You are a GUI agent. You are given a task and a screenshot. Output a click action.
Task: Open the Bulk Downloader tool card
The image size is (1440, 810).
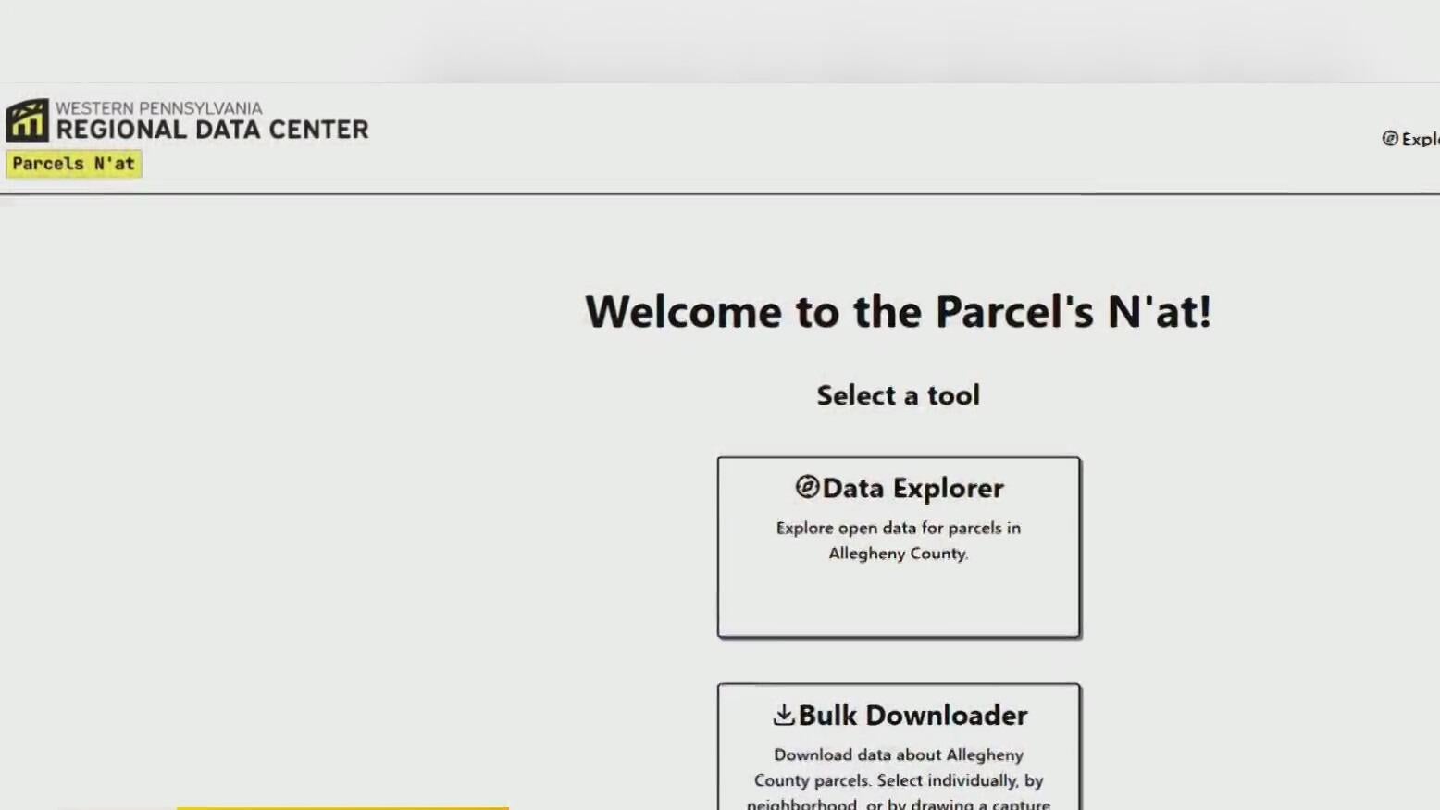[x=899, y=747]
